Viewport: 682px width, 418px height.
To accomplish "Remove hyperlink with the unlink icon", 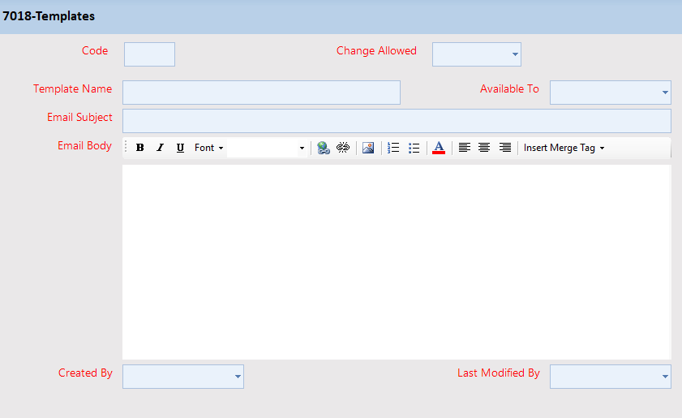I will (x=343, y=148).
